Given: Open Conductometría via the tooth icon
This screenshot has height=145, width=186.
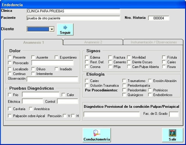Looking at the screenshot, I should point(97,133).
